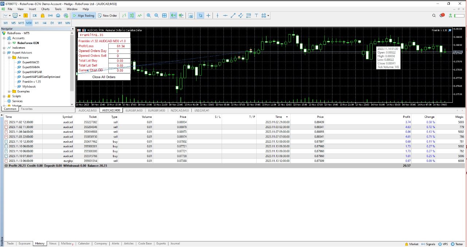467x247 pixels.
Task: Select the trendline drawing tool
Action: 233,16
